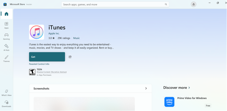
Task: Restore down the Store window
Action: point(218,3)
